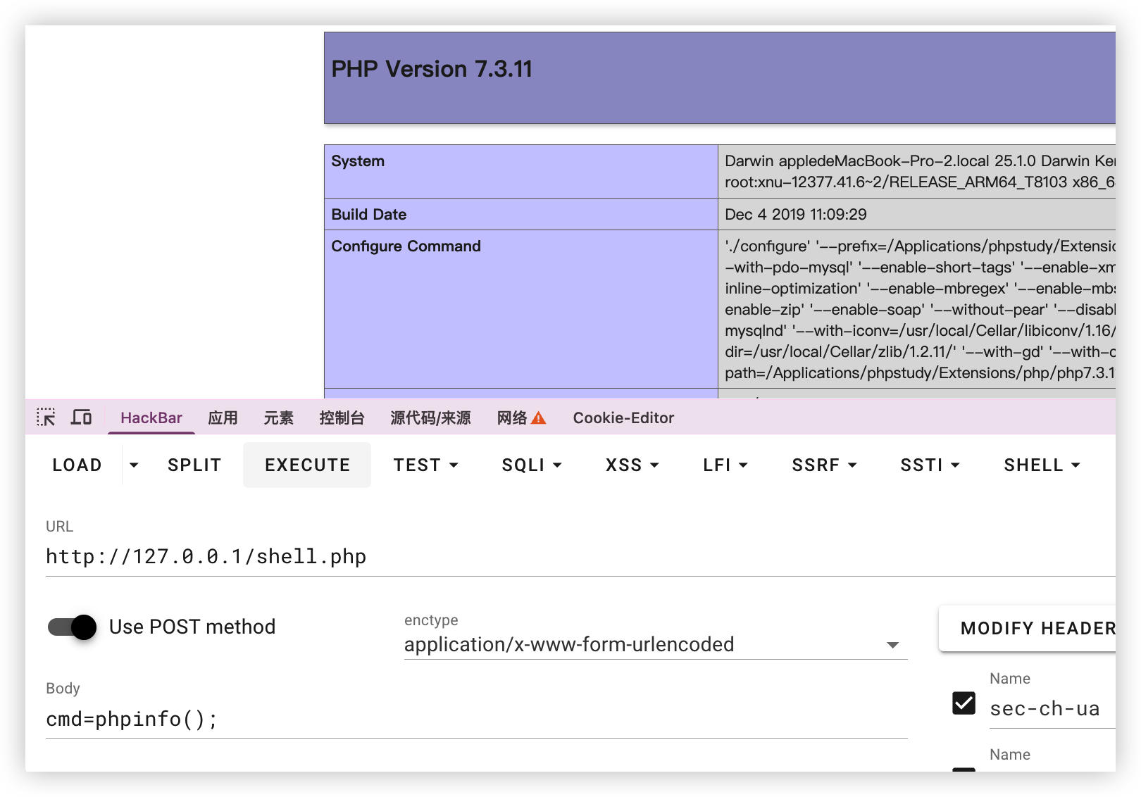Switch to the 控制台 console tab

(342, 418)
